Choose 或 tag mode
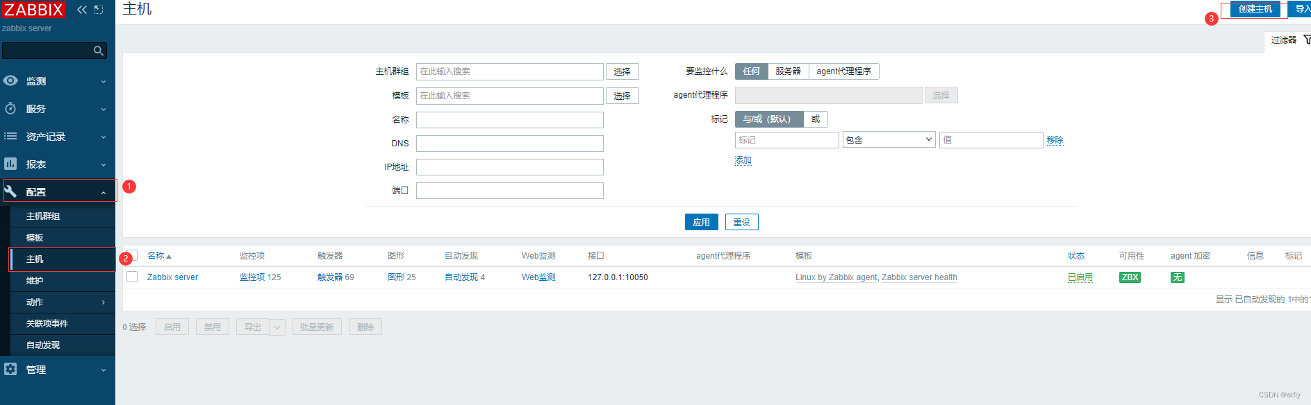The height and width of the screenshot is (405, 1311). (816, 119)
